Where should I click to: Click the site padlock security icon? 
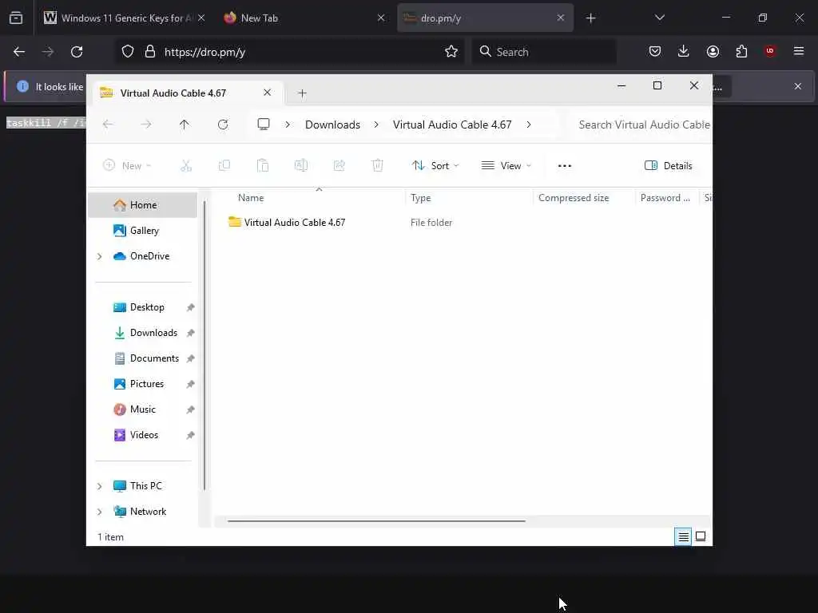tap(150, 52)
